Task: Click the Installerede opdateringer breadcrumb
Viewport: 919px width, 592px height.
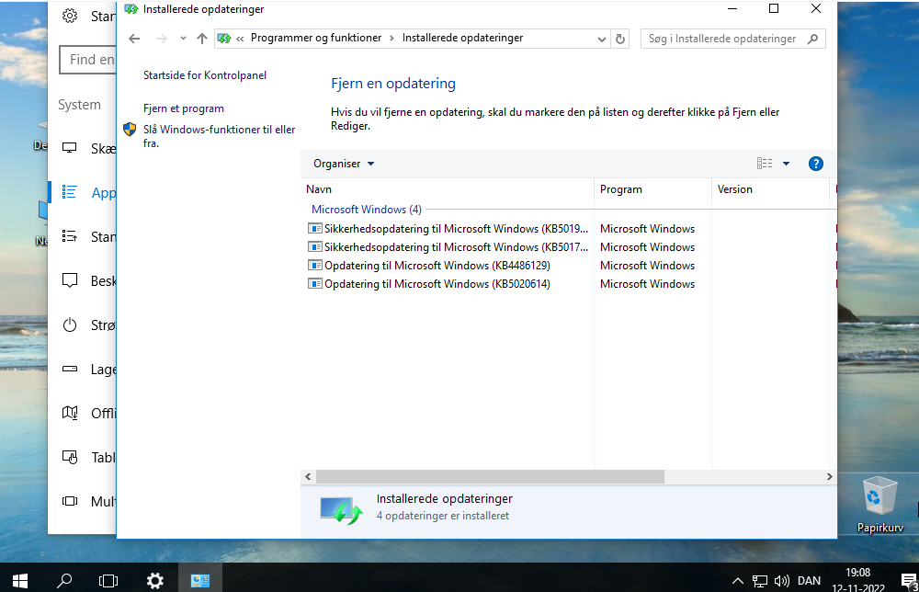Action: (x=462, y=38)
